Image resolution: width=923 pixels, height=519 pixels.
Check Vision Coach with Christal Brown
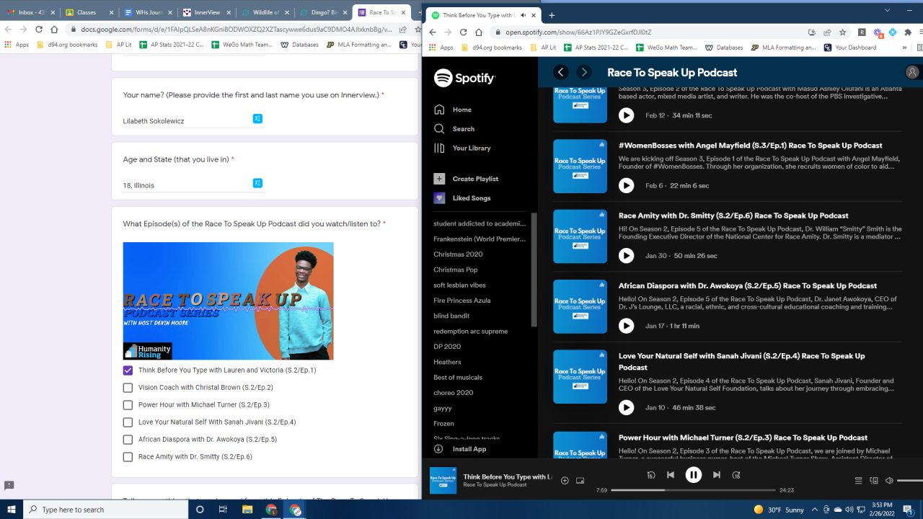click(x=128, y=388)
